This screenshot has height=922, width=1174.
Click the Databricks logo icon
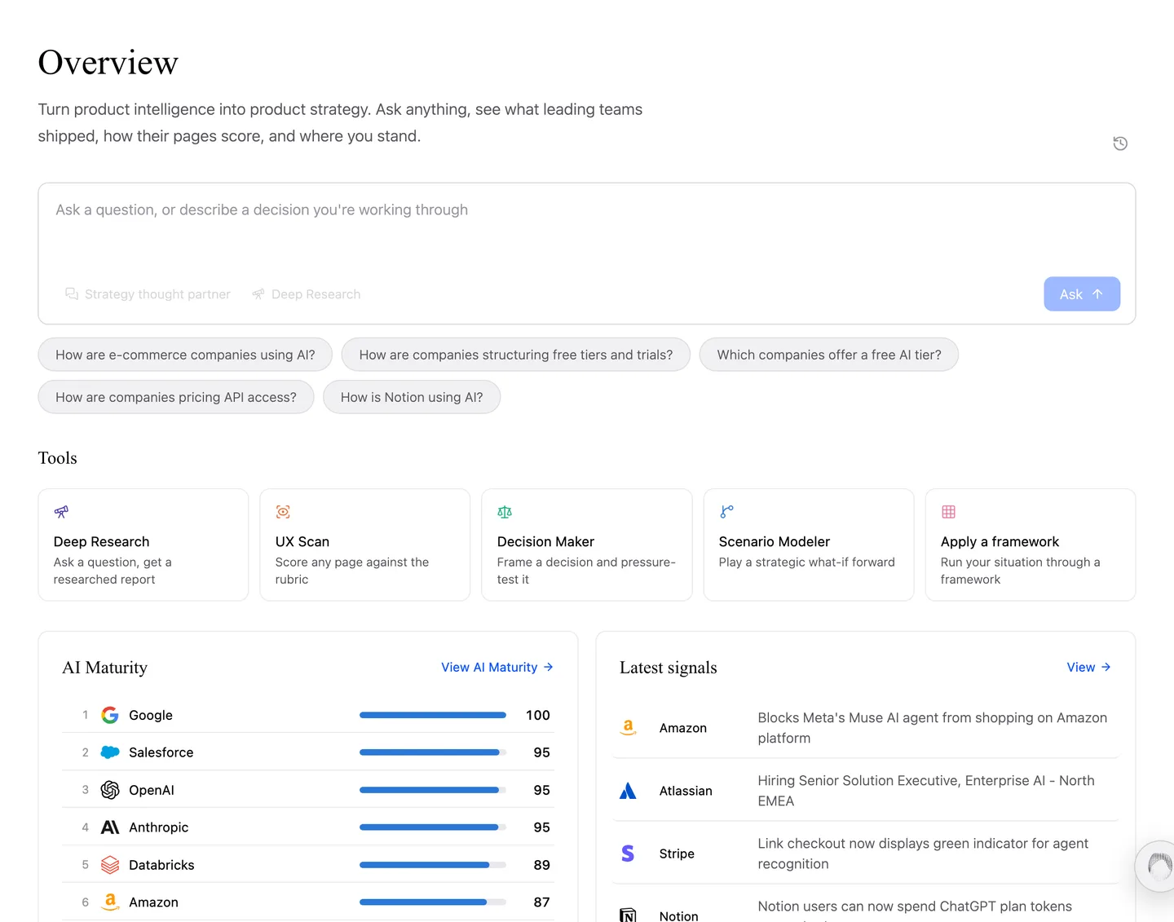[110, 865]
